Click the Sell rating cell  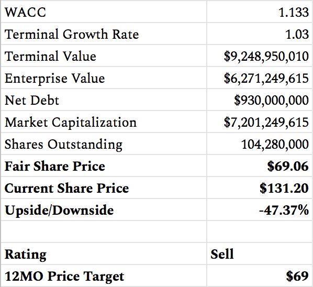coord(259,253)
